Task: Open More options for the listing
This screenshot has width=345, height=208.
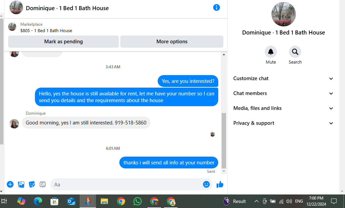Action: click(x=172, y=42)
